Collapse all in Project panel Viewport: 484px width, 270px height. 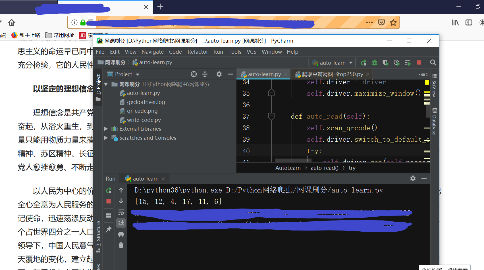click(x=205, y=74)
